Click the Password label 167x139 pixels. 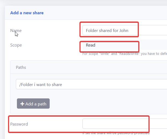click(x=19, y=124)
